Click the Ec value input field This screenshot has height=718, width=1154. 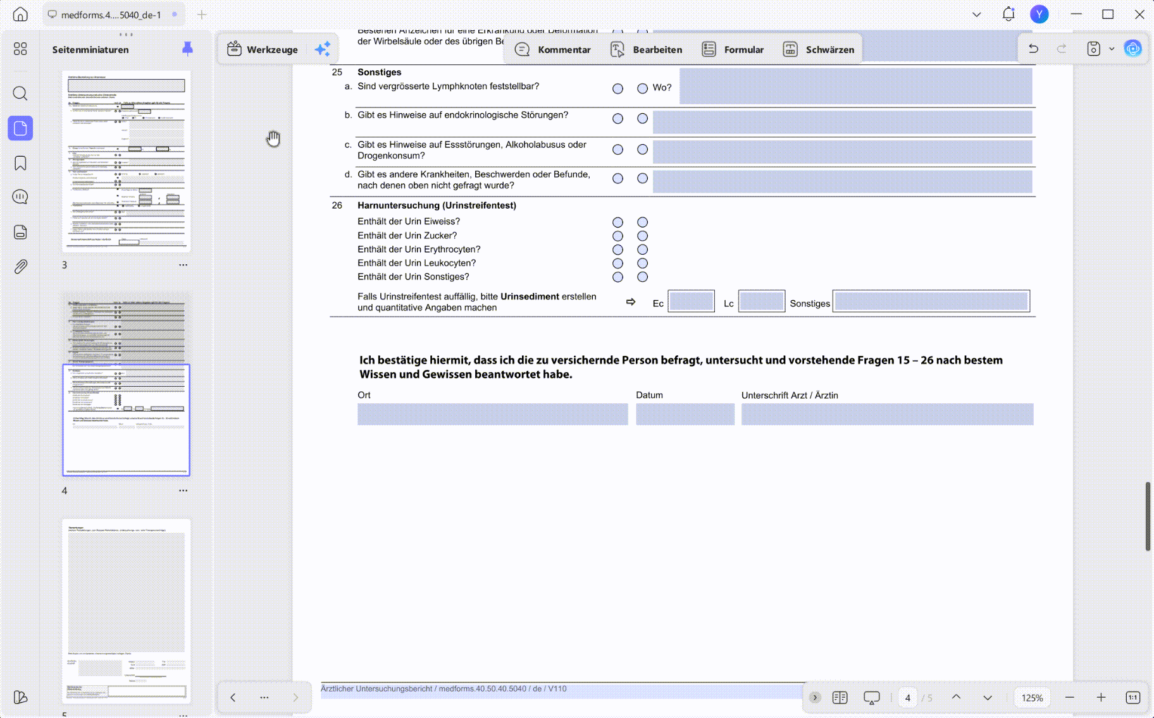coord(691,301)
